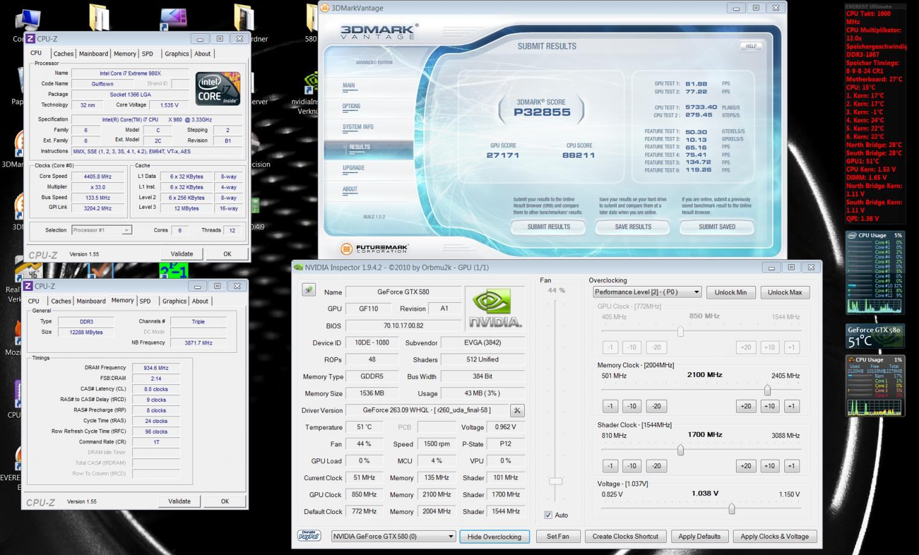
Task: Open the NVIDIA GeForce GTX 580 (0) GPU selector
Action: click(393, 536)
